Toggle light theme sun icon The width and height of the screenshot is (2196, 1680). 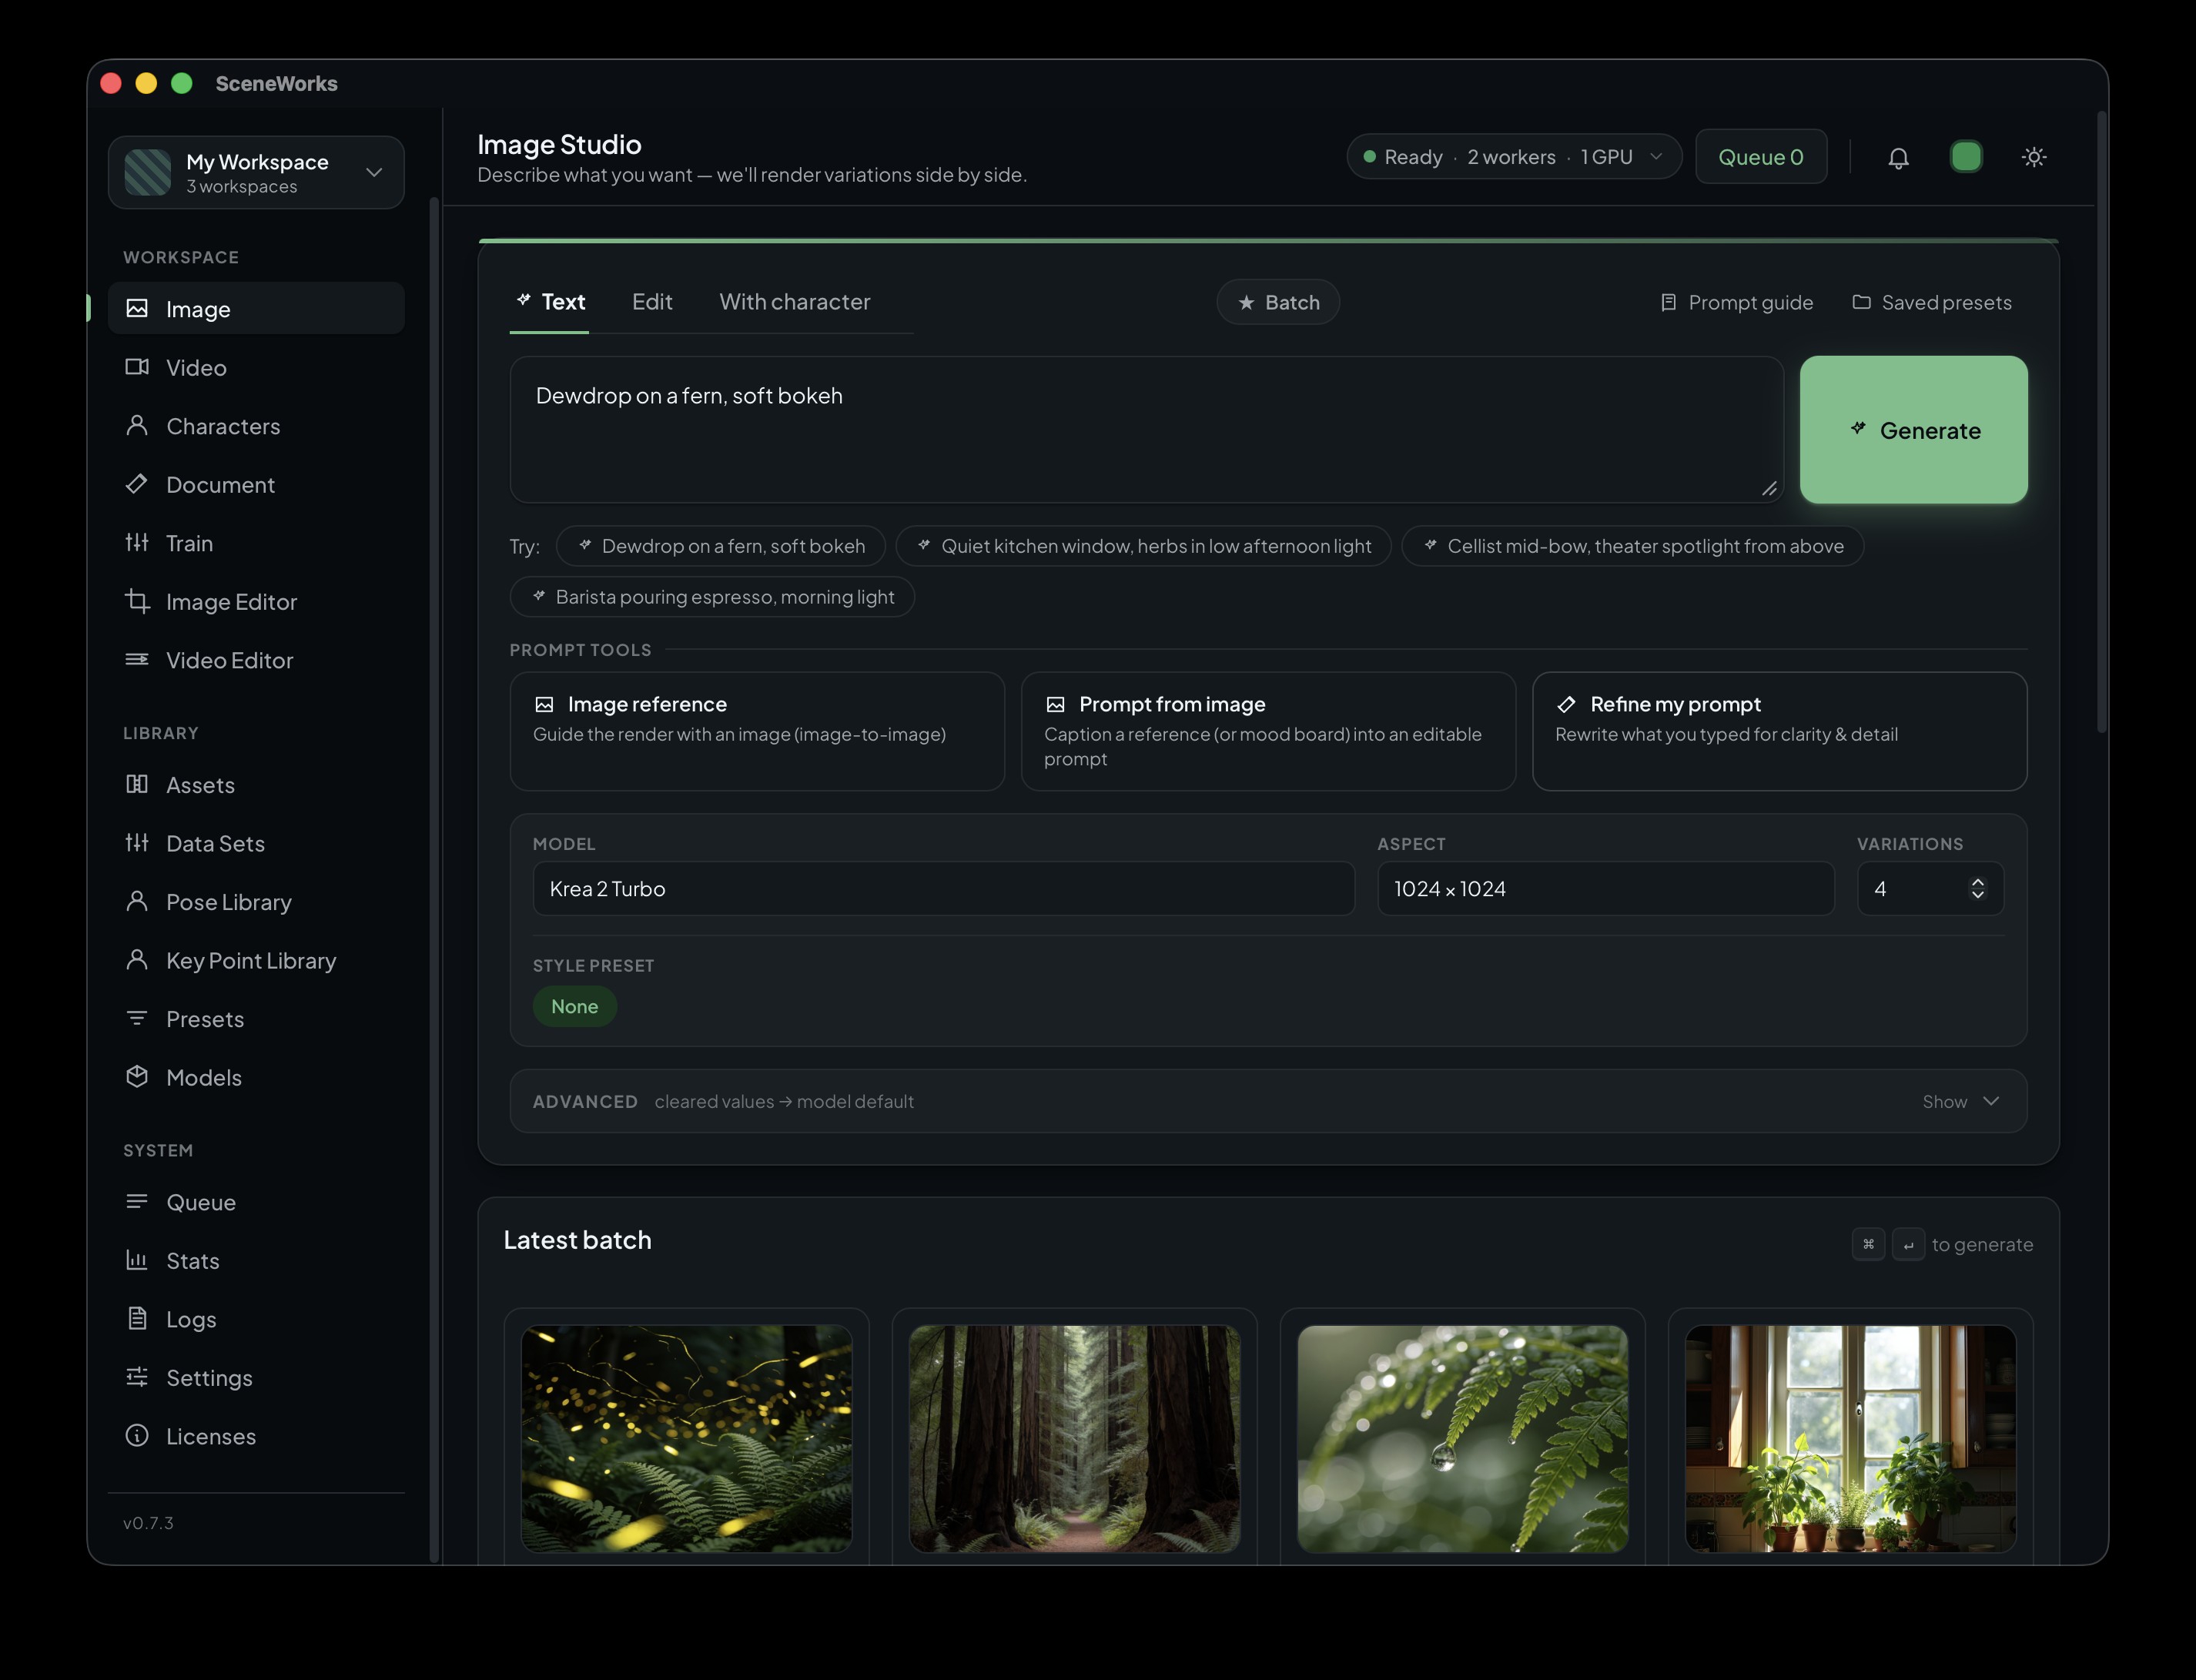point(2033,157)
